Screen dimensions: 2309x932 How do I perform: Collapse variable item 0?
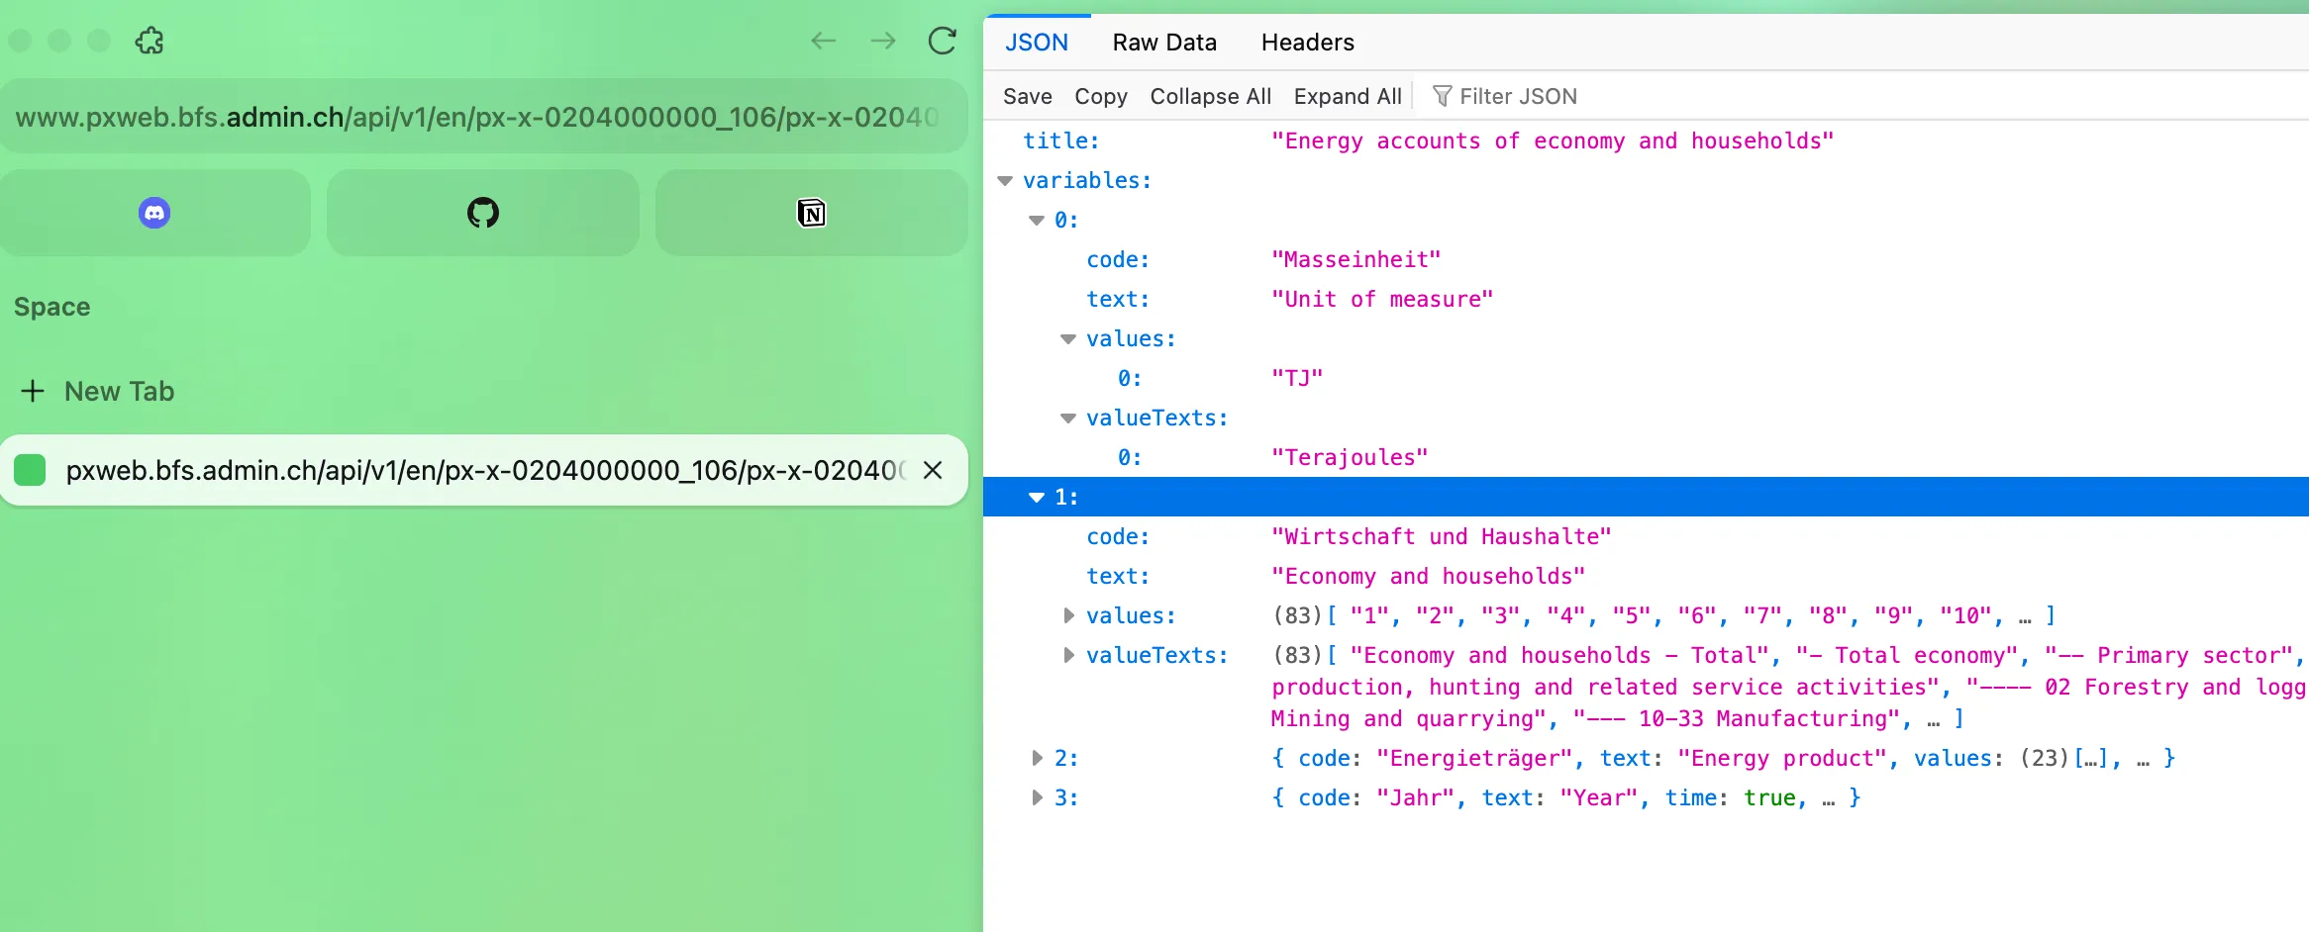click(1037, 221)
